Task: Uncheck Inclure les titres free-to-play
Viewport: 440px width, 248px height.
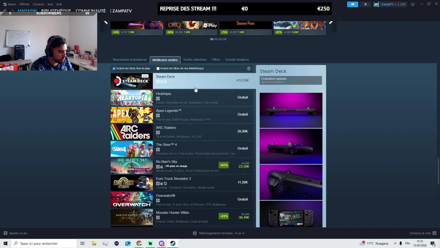Action: [114, 69]
